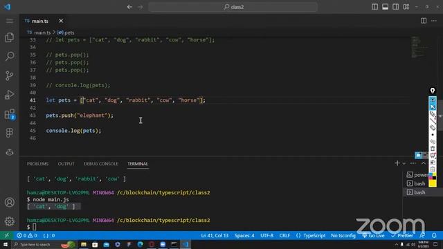The width and height of the screenshot is (443, 249).
Task: Switch to the PROBLEMS panel tab
Action: (37, 164)
